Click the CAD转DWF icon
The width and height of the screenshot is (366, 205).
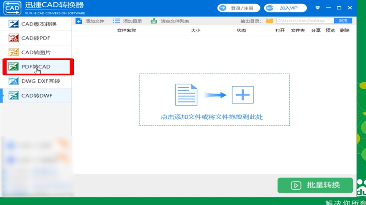[14, 95]
